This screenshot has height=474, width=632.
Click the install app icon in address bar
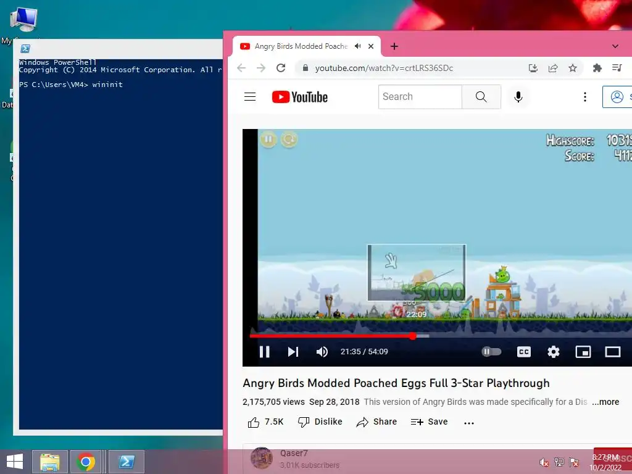pyautogui.click(x=533, y=68)
